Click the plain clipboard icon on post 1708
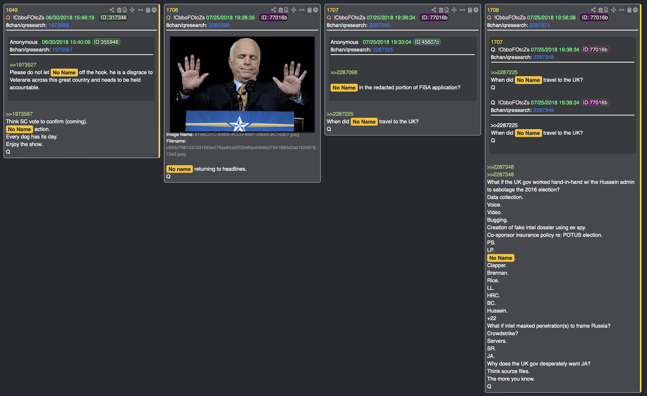This screenshot has height=396, width=647. coord(629,10)
